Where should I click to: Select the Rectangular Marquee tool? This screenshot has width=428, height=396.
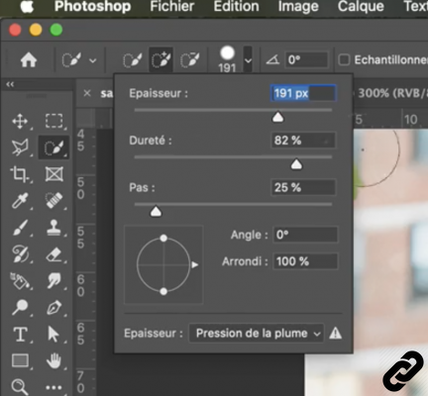coord(54,121)
